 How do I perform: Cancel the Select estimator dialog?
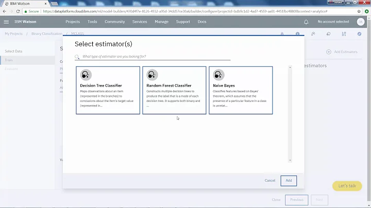tap(270, 180)
